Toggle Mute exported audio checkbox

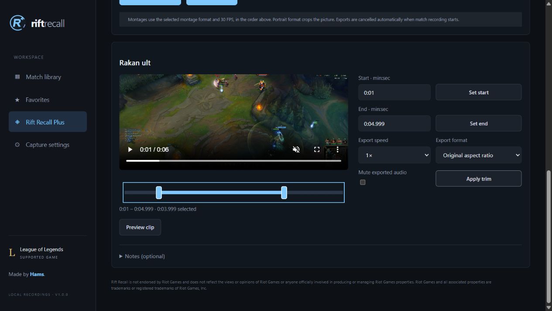(363, 182)
